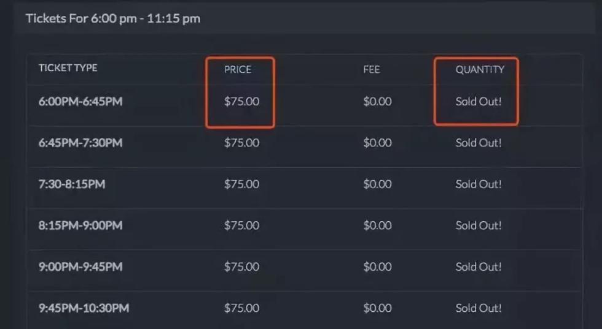Click the $0.00 fee for 6:45PM-7:30PM
The image size is (602, 329).
click(x=377, y=143)
